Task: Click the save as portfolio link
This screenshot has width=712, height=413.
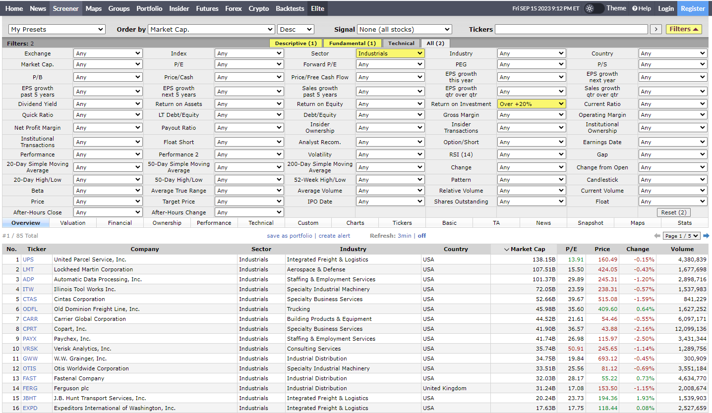Action: [290, 236]
